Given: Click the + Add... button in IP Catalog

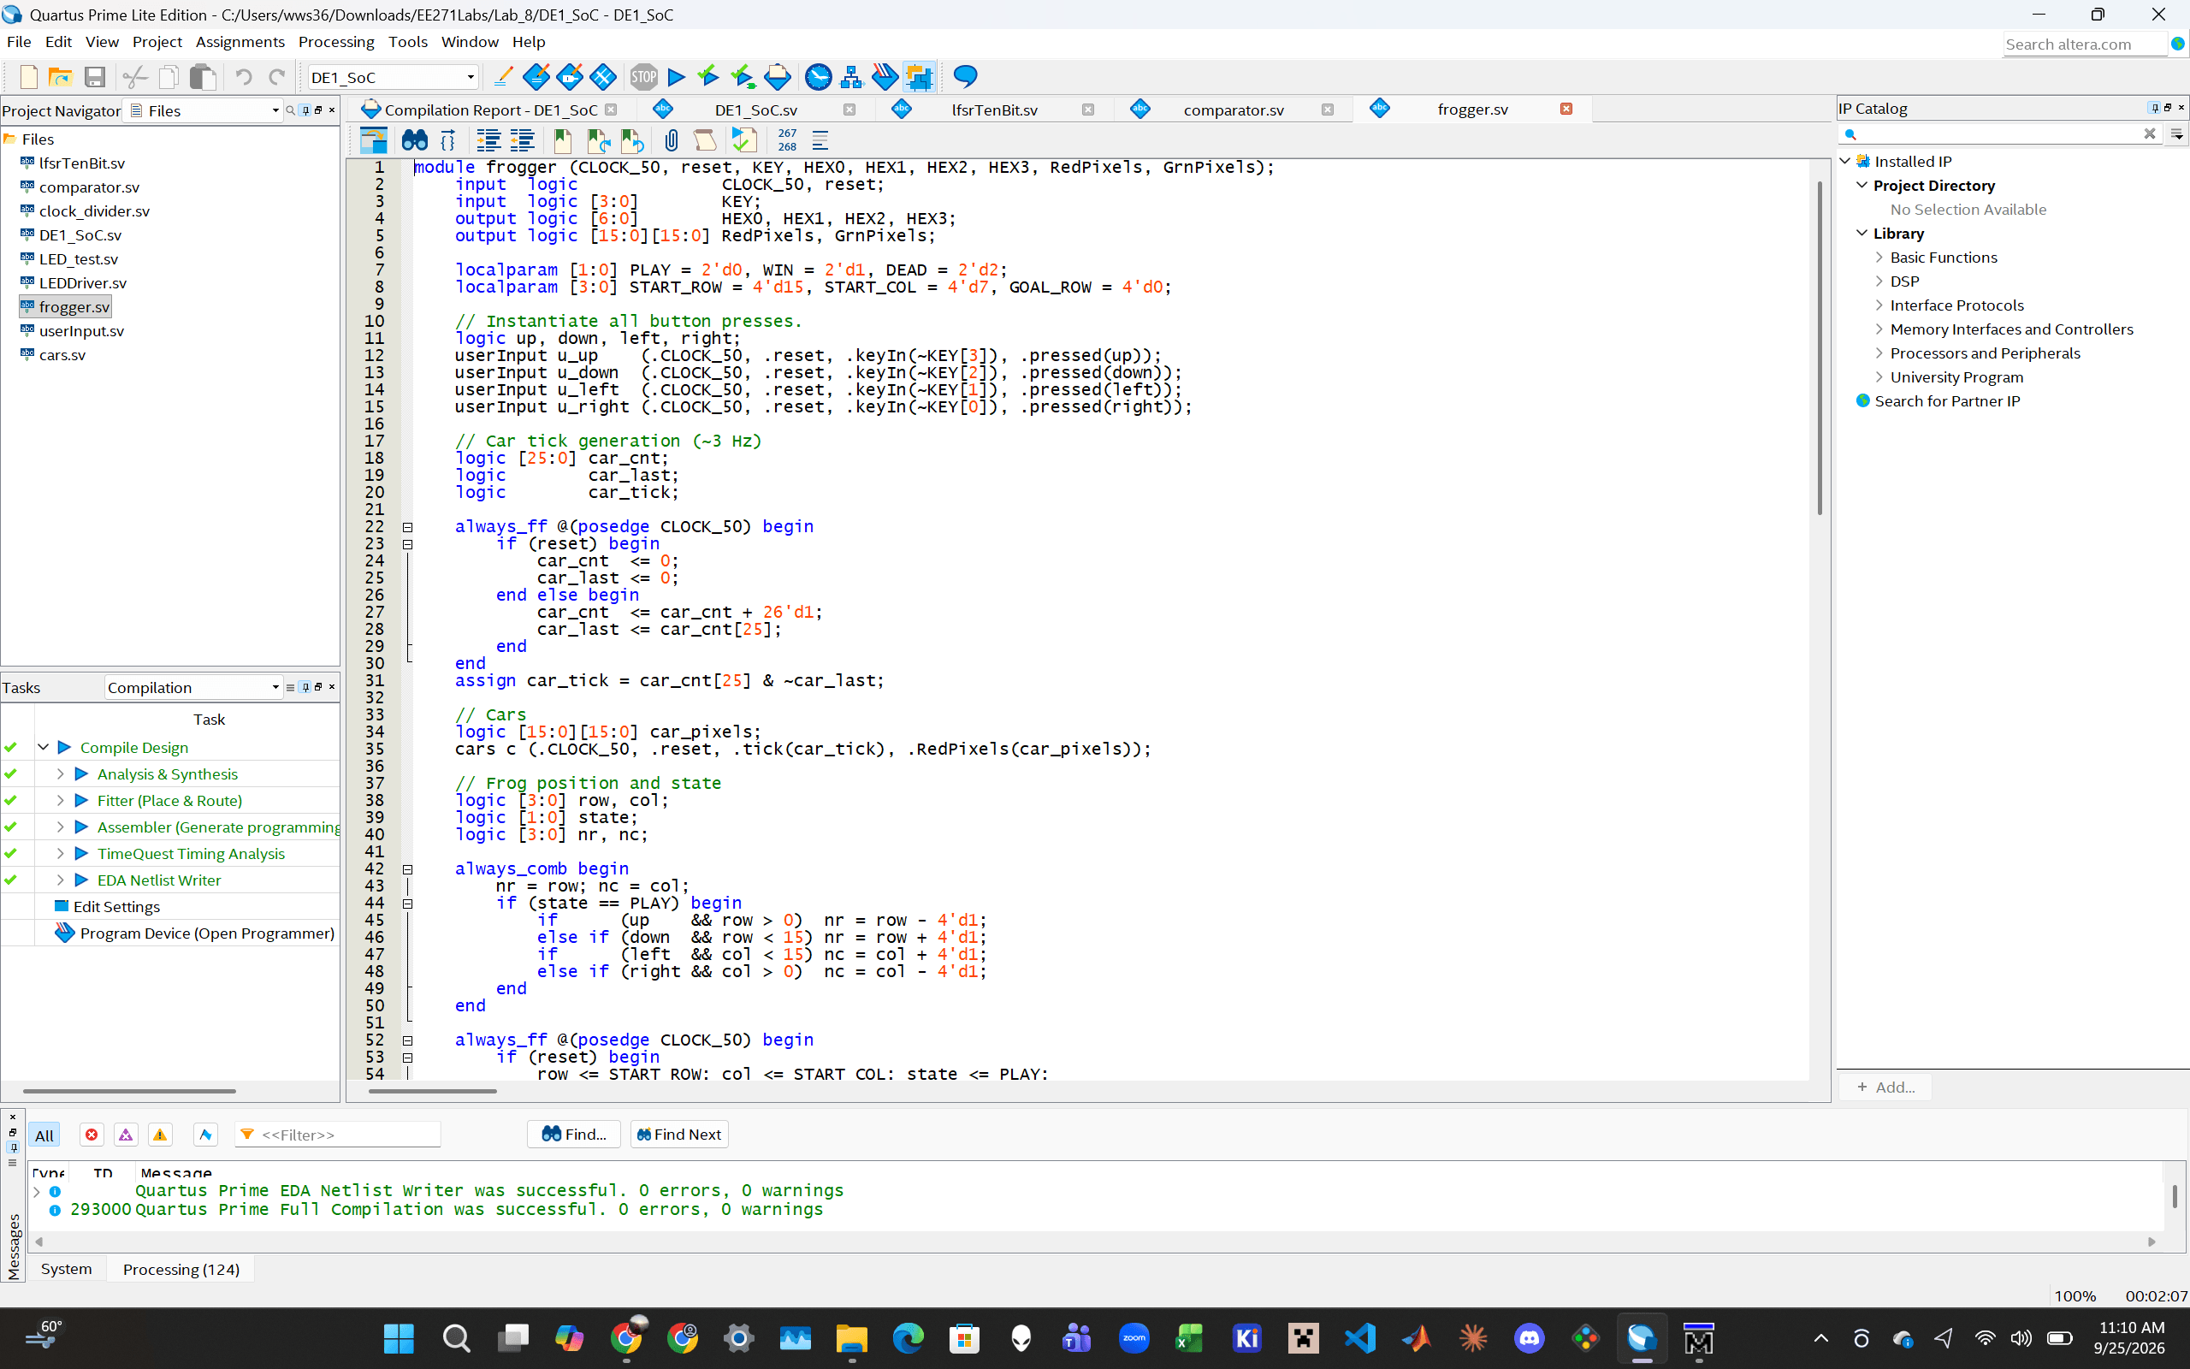Looking at the screenshot, I should 1885,1087.
